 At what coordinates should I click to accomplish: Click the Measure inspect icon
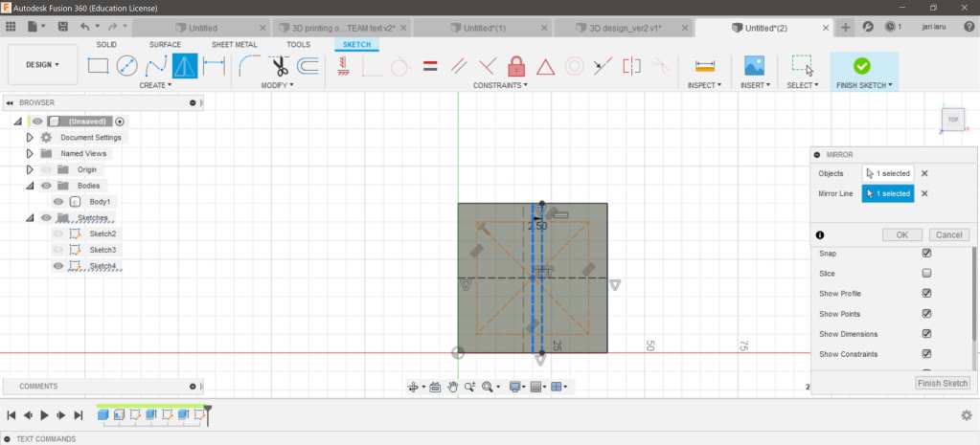(x=704, y=66)
